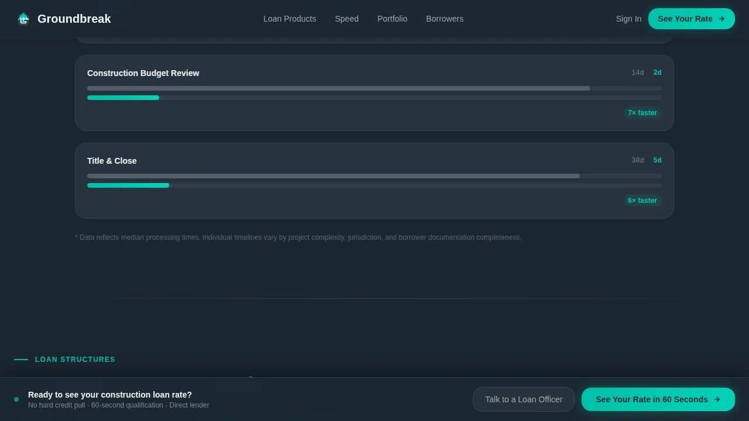Click the green status dot in the bottom bar
The image size is (749, 421).
[x=16, y=399]
